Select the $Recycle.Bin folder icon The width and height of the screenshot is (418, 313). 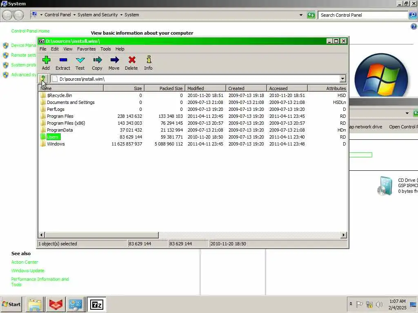pyautogui.click(x=43, y=95)
